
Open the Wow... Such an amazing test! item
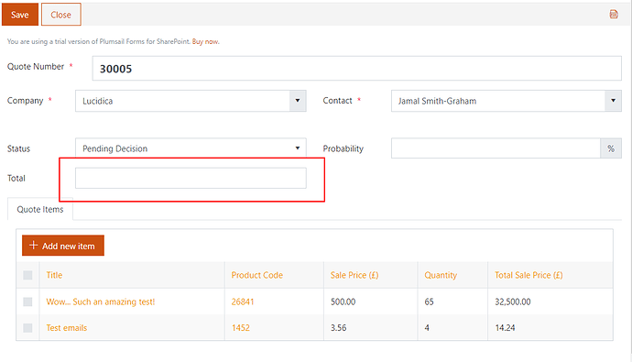(x=101, y=302)
